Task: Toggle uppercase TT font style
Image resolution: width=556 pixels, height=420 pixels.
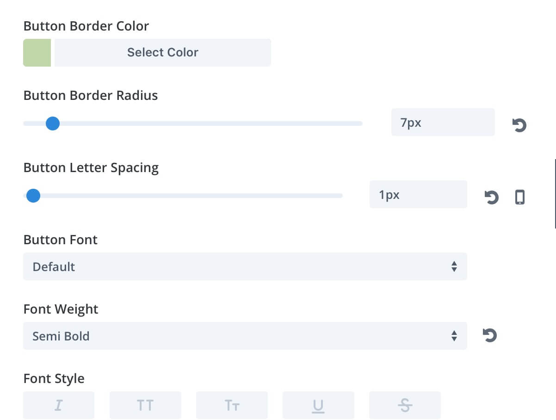Action: coord(145,405)
